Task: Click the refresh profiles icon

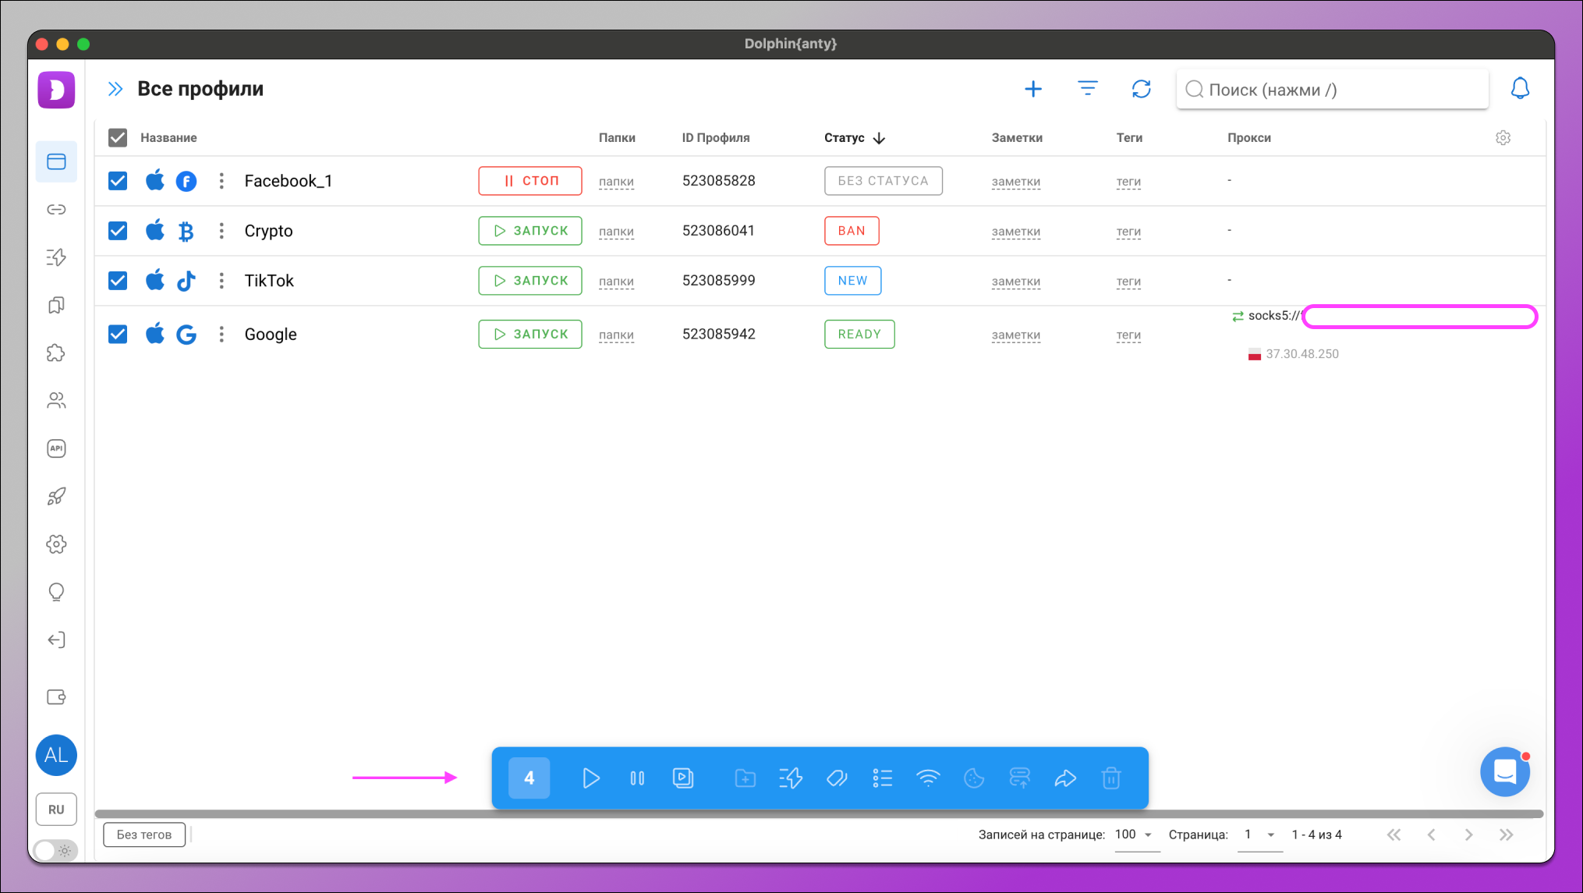Action: 1141,89
